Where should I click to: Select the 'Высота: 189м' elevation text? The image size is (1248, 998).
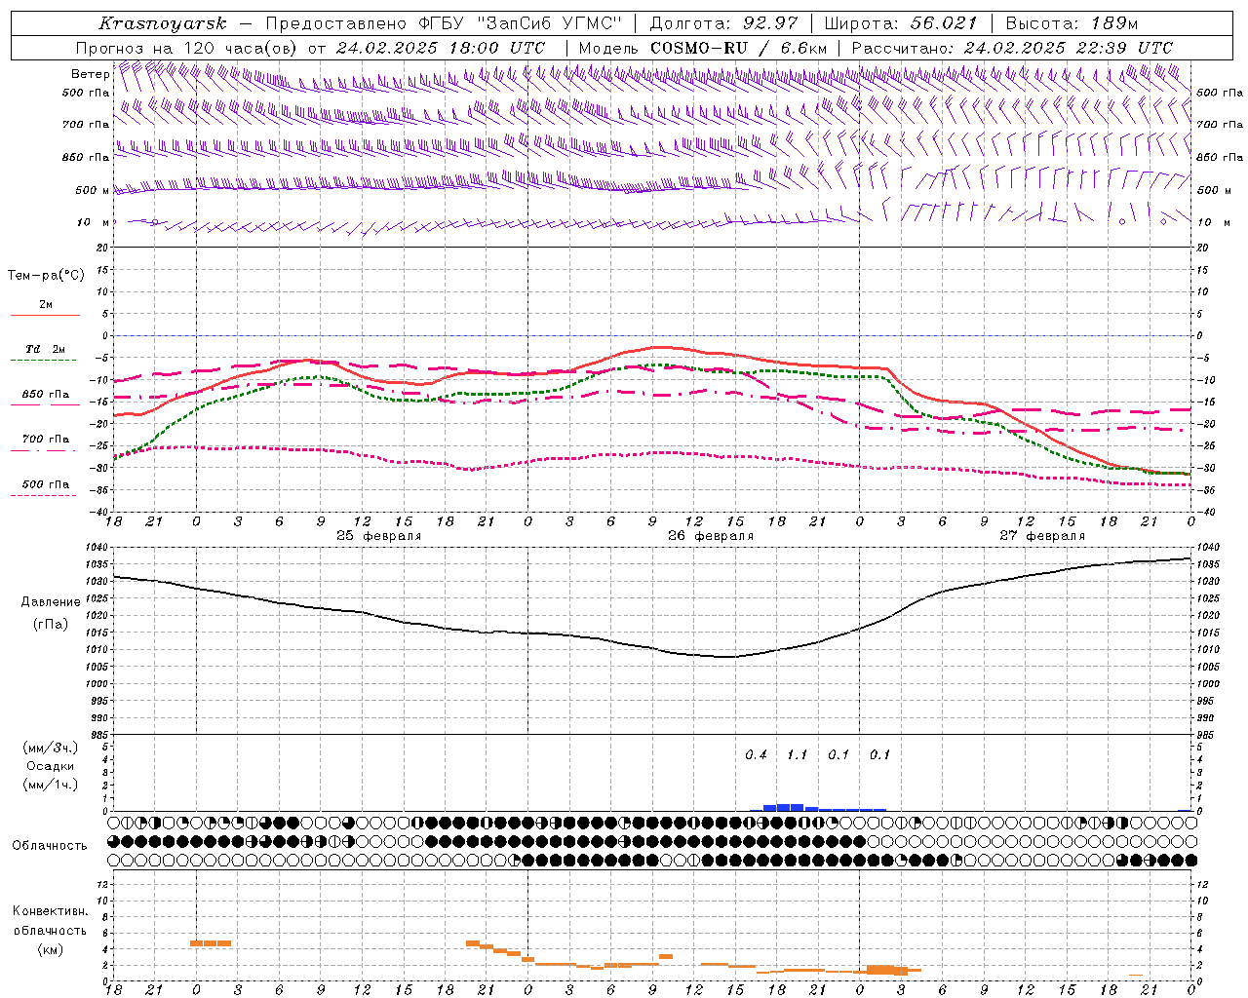pos(1072,23)
